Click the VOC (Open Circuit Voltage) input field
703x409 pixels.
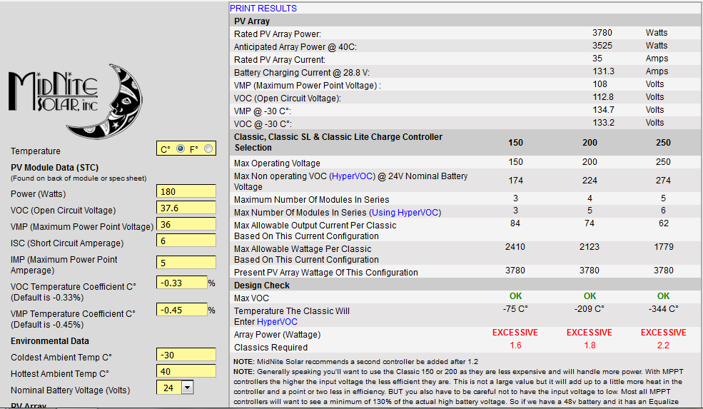click(x=186, y=208)
